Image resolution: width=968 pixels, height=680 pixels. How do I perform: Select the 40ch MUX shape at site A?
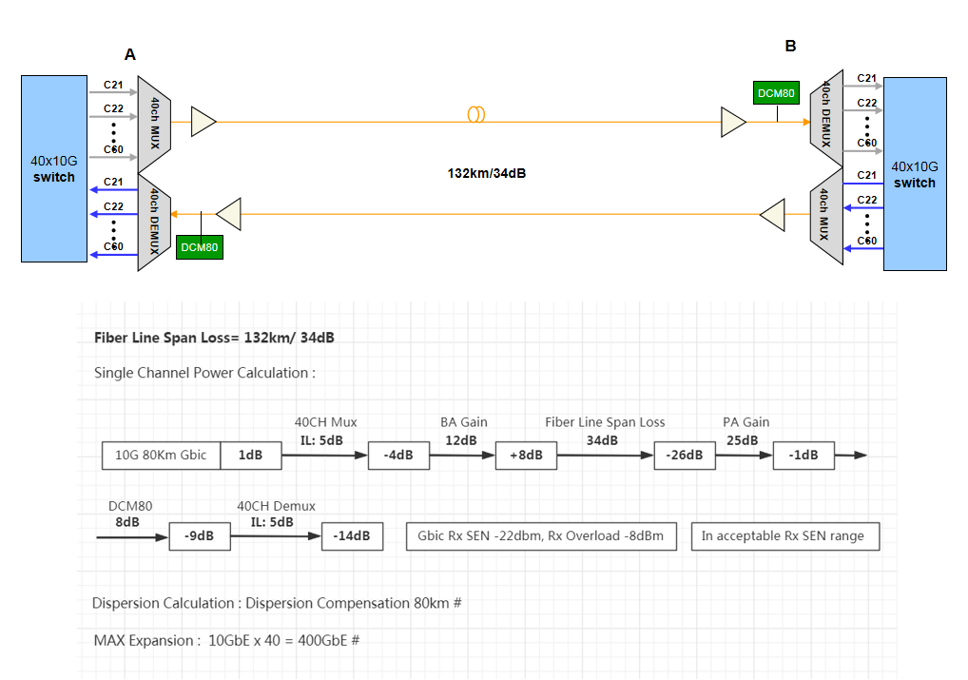pos(154,121)
